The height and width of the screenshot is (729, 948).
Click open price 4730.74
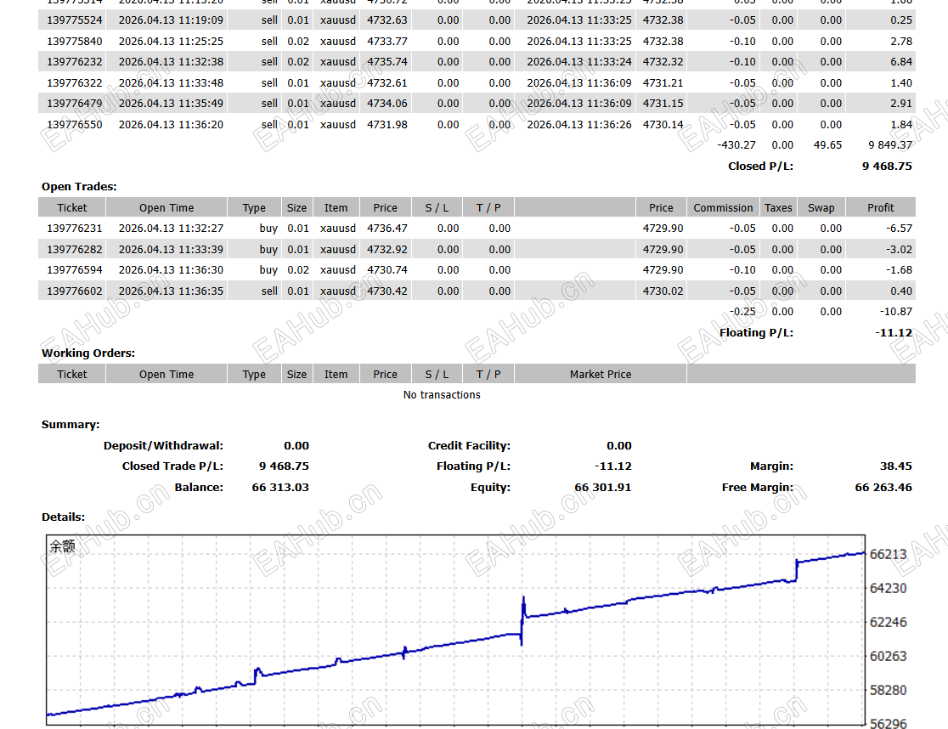[x=387, y=270]
